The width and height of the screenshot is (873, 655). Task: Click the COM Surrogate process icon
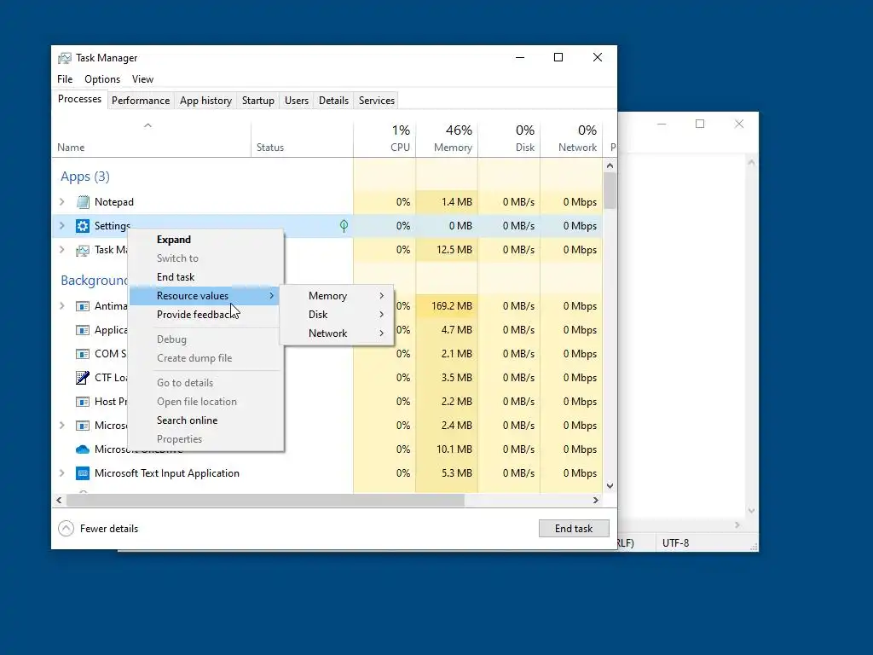pyautogui.click(x=83, y=354)
